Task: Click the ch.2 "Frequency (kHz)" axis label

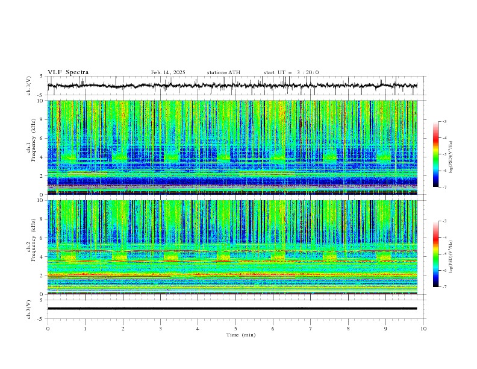Action: (x=34, y=240)
